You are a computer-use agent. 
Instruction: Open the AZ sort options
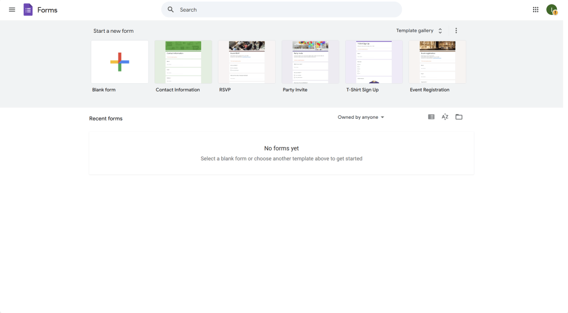coord(445,117)
